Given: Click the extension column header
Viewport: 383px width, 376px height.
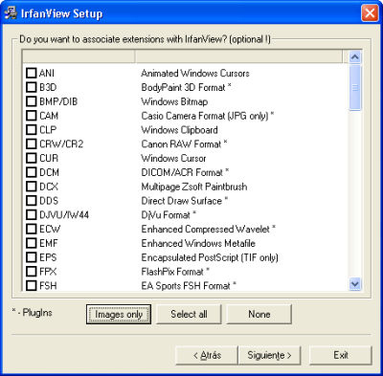Looking at the screenshot, I should [79, 56].
